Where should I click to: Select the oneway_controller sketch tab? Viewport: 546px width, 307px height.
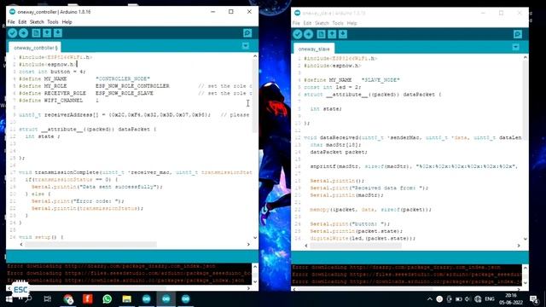pyautogui.click(x=35, y=48)
